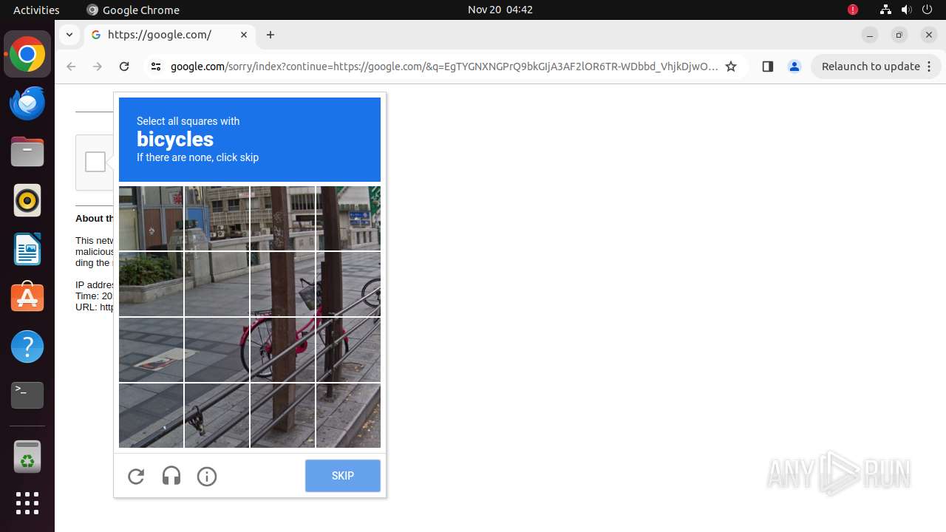Click the bicycles challenge header
946x532 pixels.
[x=250, y=140]
